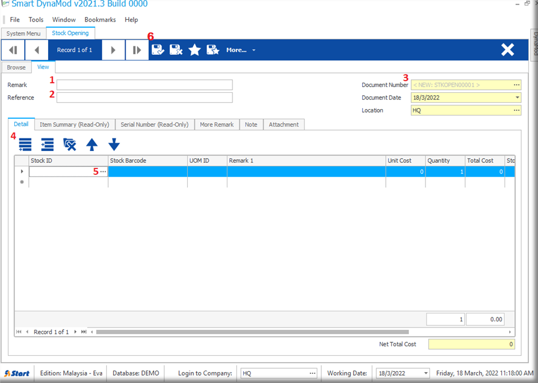The image size is (538, 383).
Task: Expand the More... toolbar dropdown
Action: click(241, 50)
